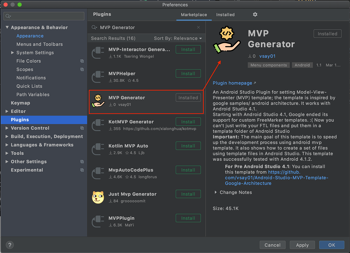
Task: Open Keymap settings
Action: pos(20,103)
